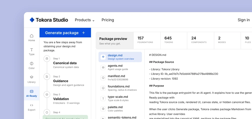252x119 pixels.
Task: Expand the Products chevron
Action: (x=93, y=20)
